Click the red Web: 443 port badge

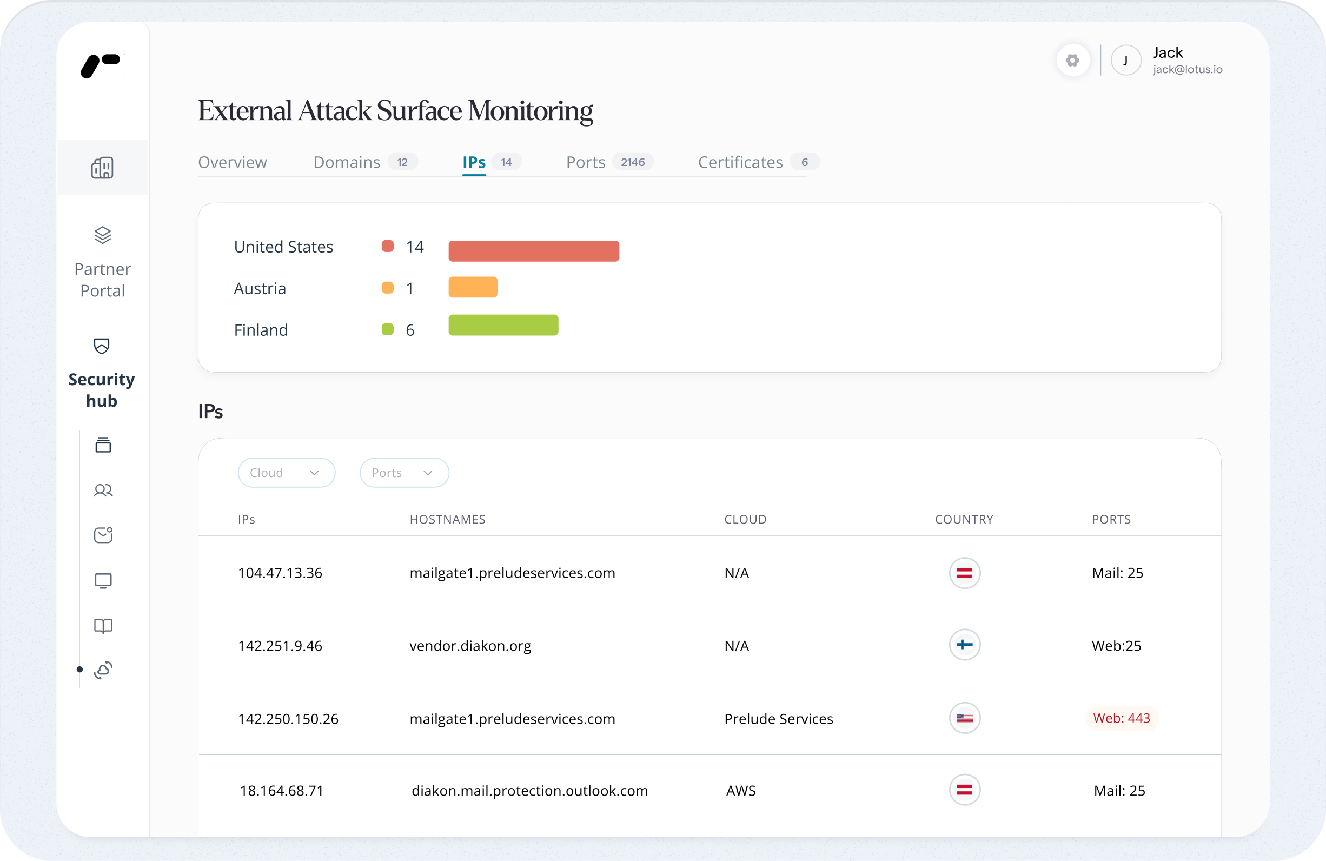click(1121, 718)
